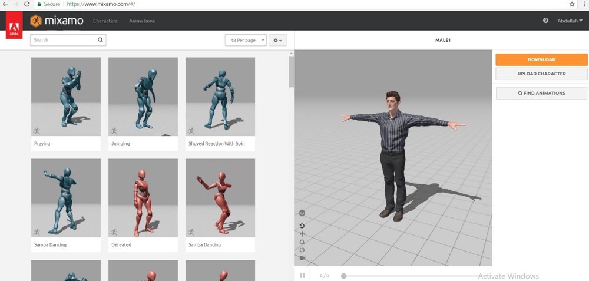Click the animation list scrollbar thumb
589x281 pixels.
click(291, 72)
